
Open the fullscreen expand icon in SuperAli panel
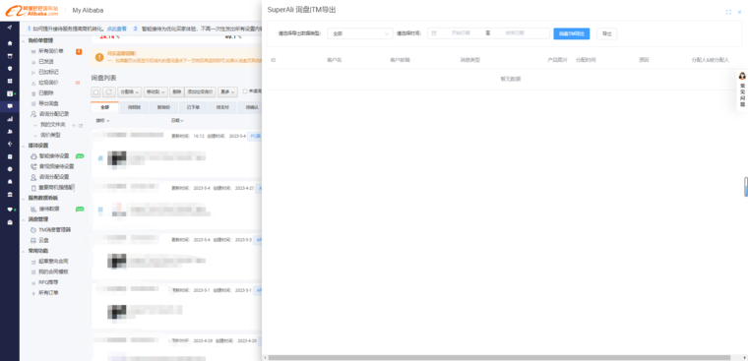(728, 13)
